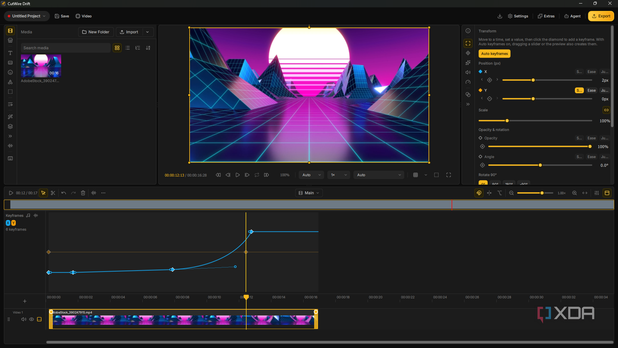Fit timeline to width icon

pos(585,193)
